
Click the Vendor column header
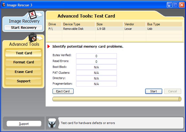135,24
